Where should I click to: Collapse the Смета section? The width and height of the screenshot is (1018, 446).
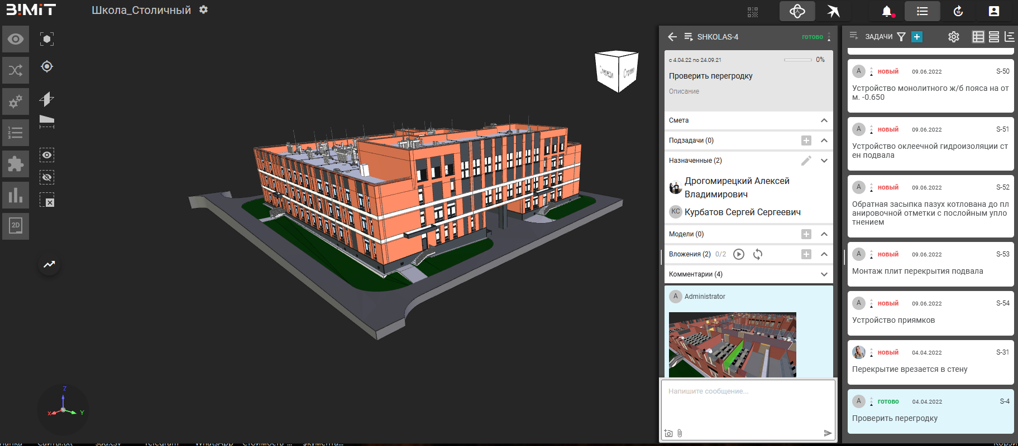click(824, 120)
